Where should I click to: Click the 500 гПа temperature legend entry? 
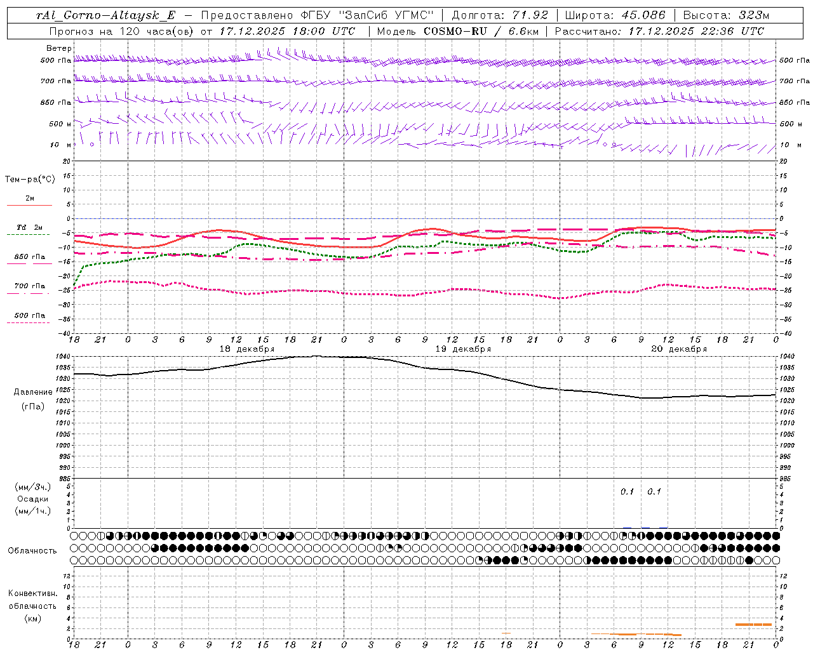30,315
